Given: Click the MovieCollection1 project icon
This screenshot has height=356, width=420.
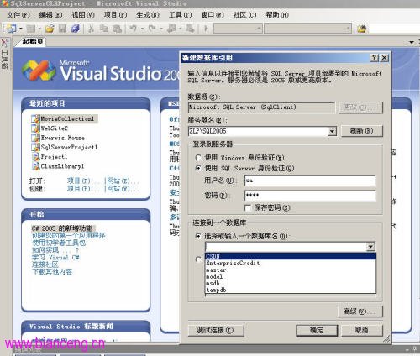Looking at the screenshot, I should 35,118.
